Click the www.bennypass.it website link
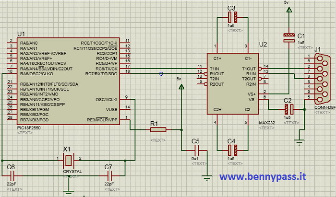 point(263,176)
